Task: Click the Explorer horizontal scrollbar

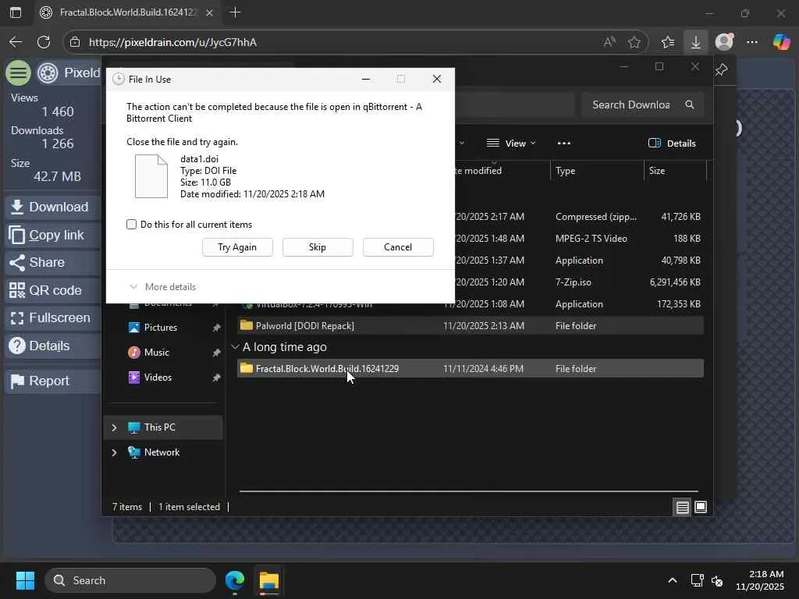Action: click(x=469, y=491)
